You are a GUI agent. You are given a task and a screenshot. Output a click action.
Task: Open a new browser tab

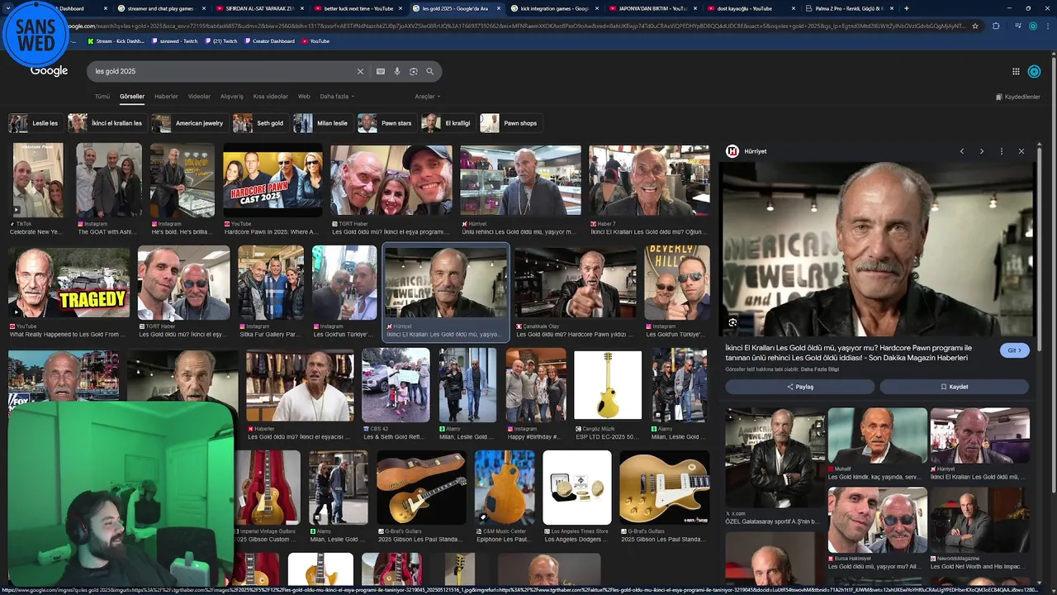907,8
